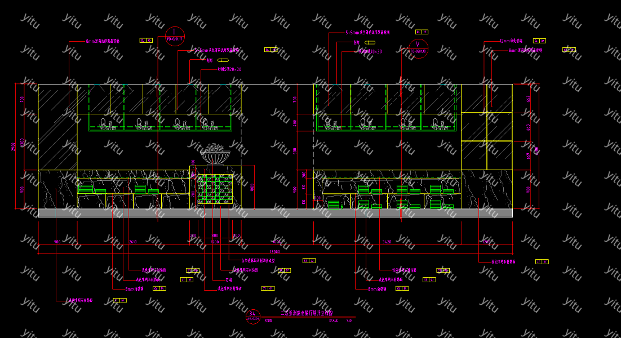Select the 3428 dimension text
Viewport: 621px width, 338px height.
click(x=387, y=242)
